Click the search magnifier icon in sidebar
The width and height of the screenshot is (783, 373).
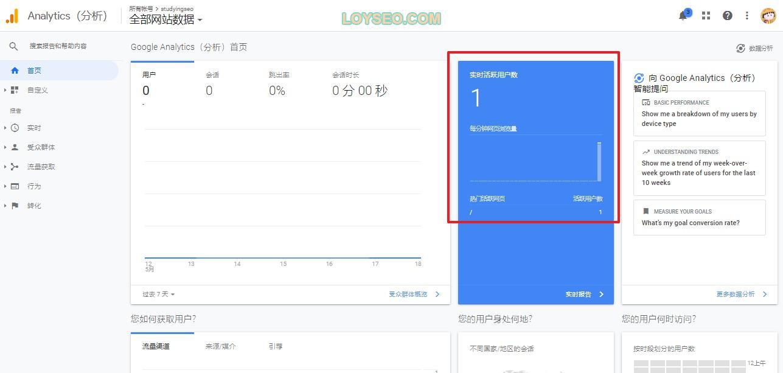tap(13, 46)
